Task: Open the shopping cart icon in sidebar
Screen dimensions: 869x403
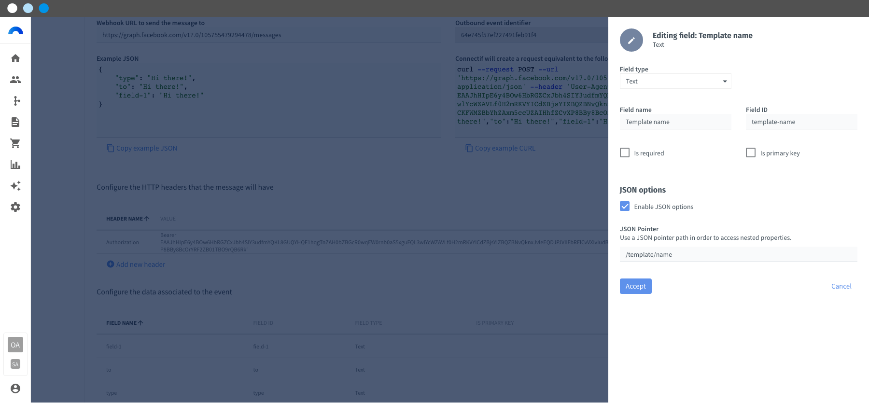Action: (15, 143)
